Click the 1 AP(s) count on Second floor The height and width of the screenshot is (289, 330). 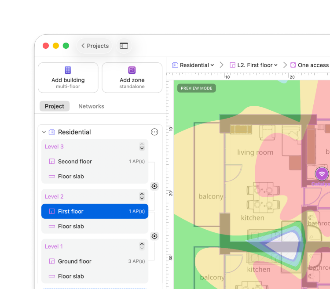click(x=137, y=161)
